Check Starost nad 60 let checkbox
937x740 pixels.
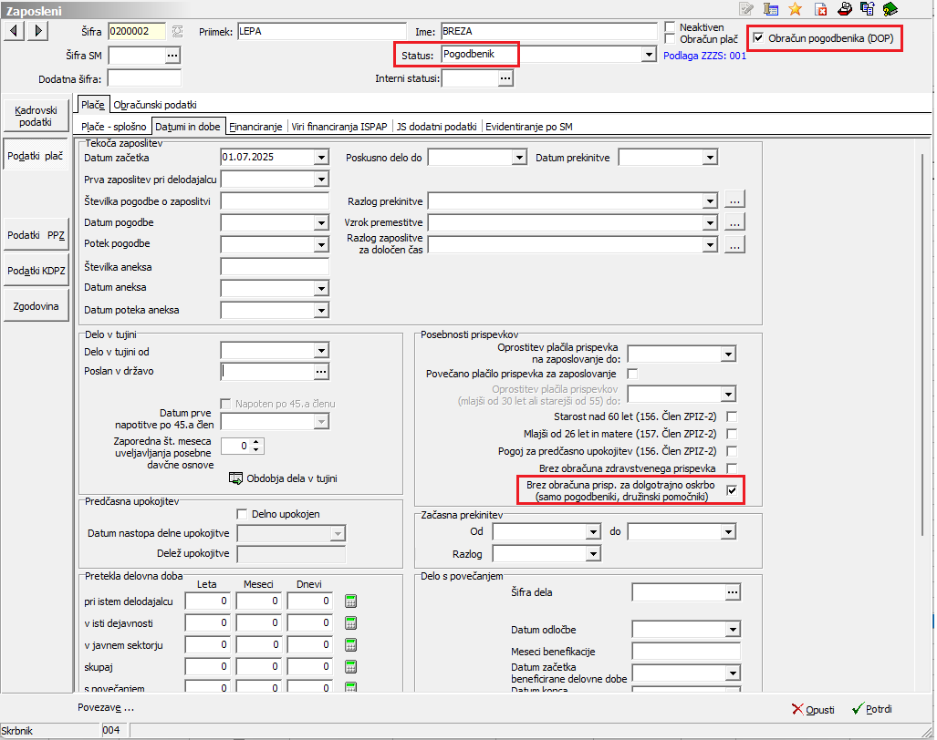point(732,416)
